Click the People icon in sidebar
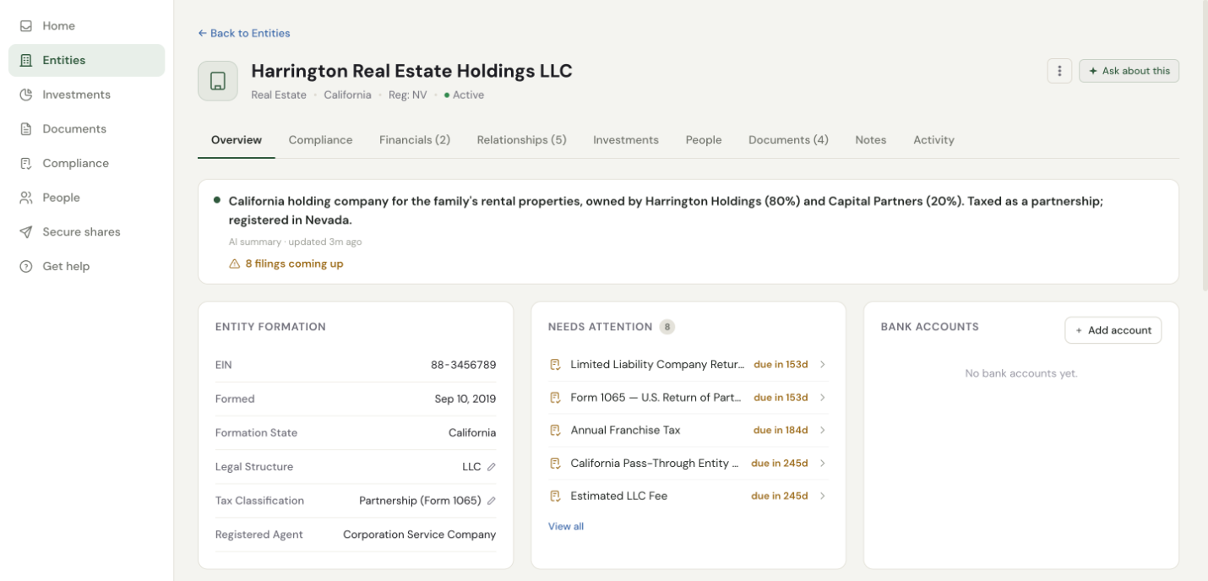 click(x=26, y=198)
